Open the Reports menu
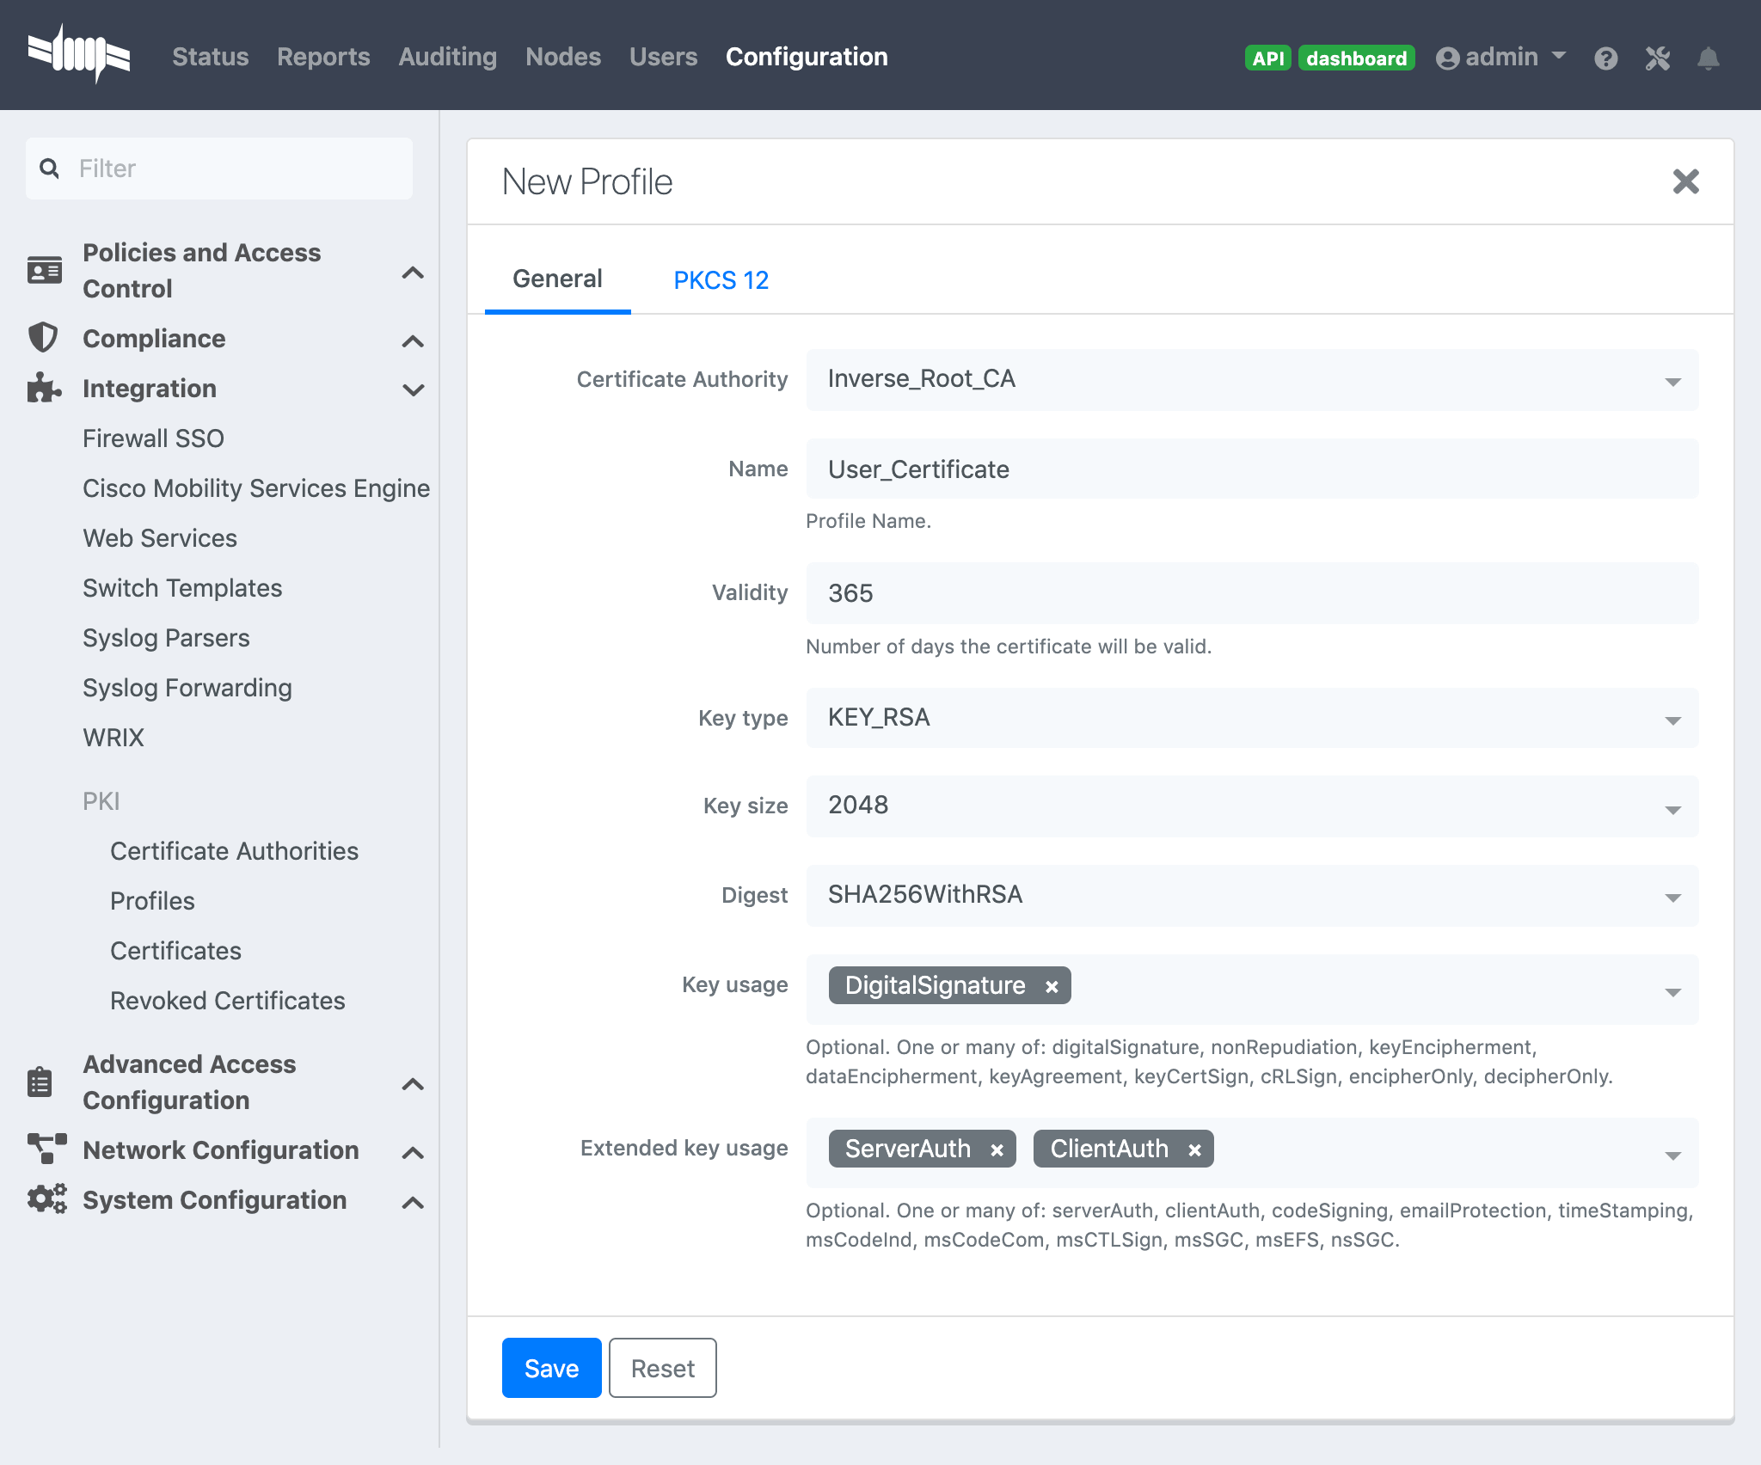 [323, 57]
